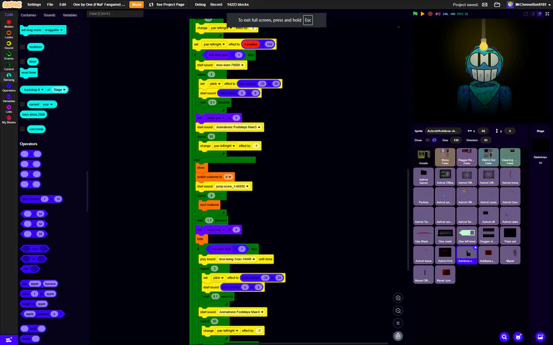
Task: Open the My Stuff folder icon
Action: pos(497,4)
